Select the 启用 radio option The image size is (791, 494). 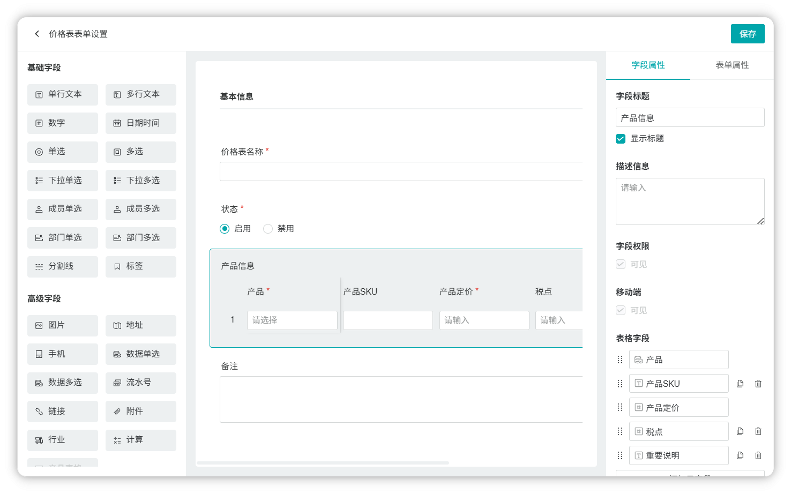[x=225, y=229]
